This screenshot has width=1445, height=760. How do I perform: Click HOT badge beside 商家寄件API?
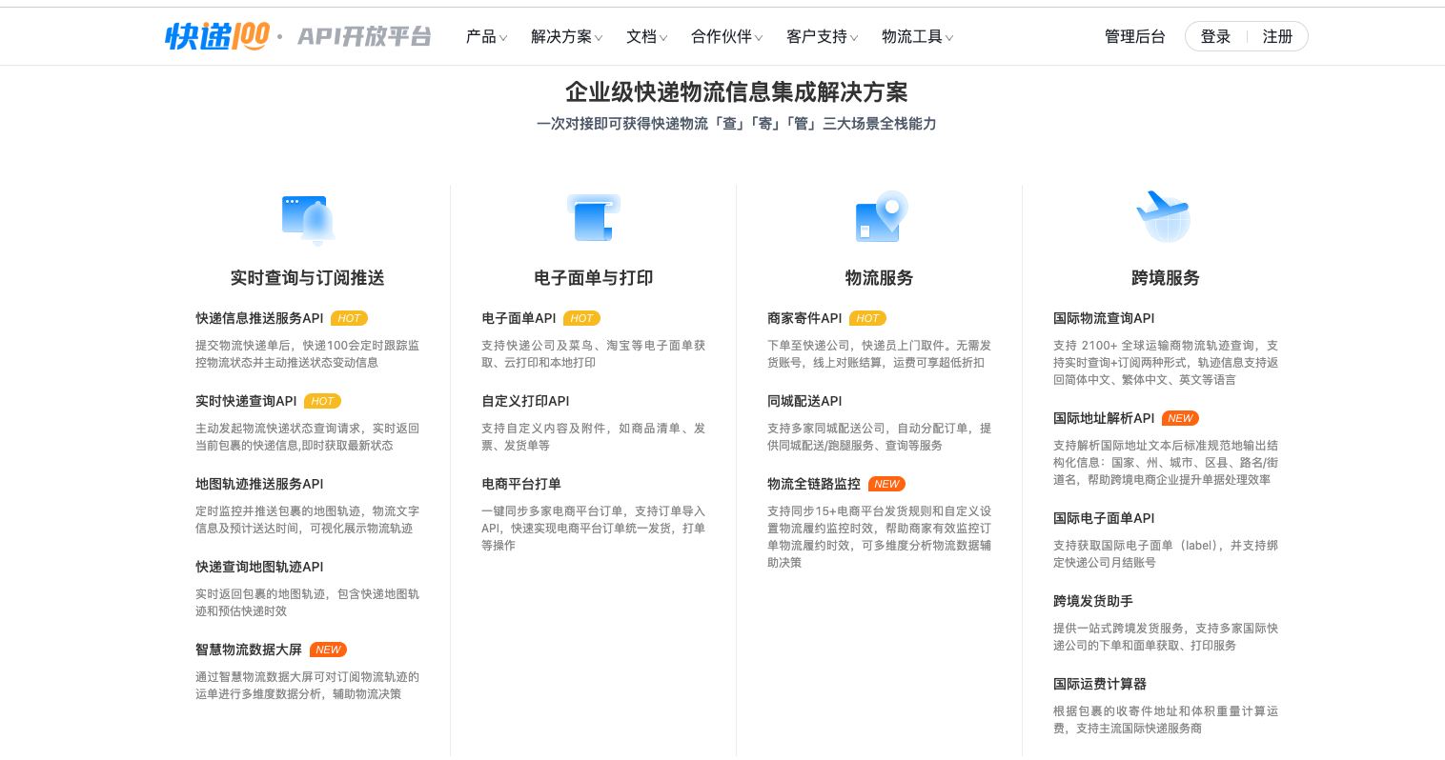point(867,318)
